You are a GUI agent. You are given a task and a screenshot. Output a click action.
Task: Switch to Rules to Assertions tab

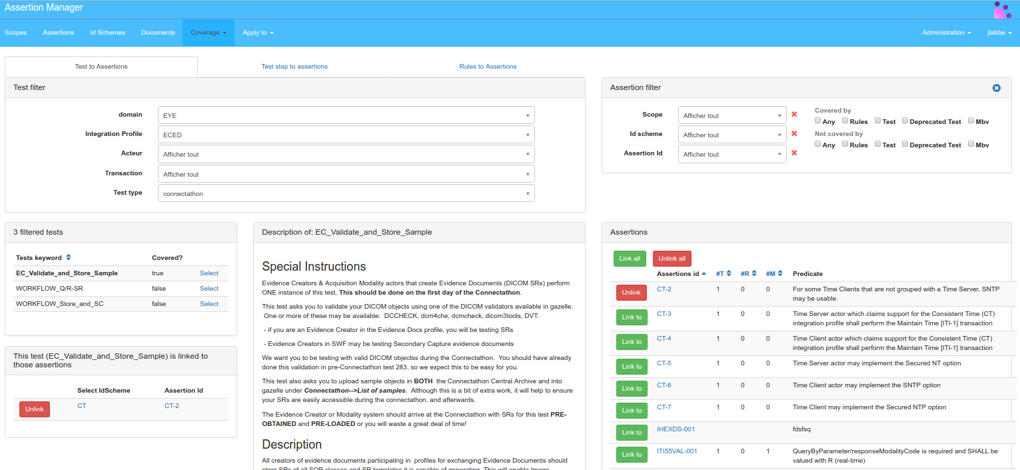click(x=488, y=67)
